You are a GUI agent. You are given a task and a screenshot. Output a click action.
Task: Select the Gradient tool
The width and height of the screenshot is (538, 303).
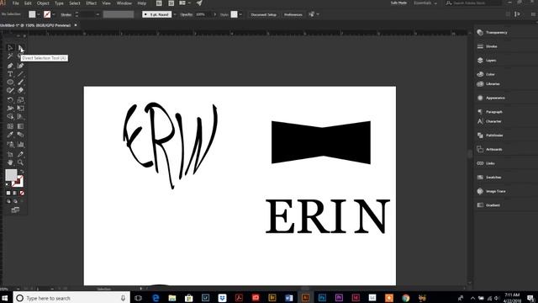(20, 126)
